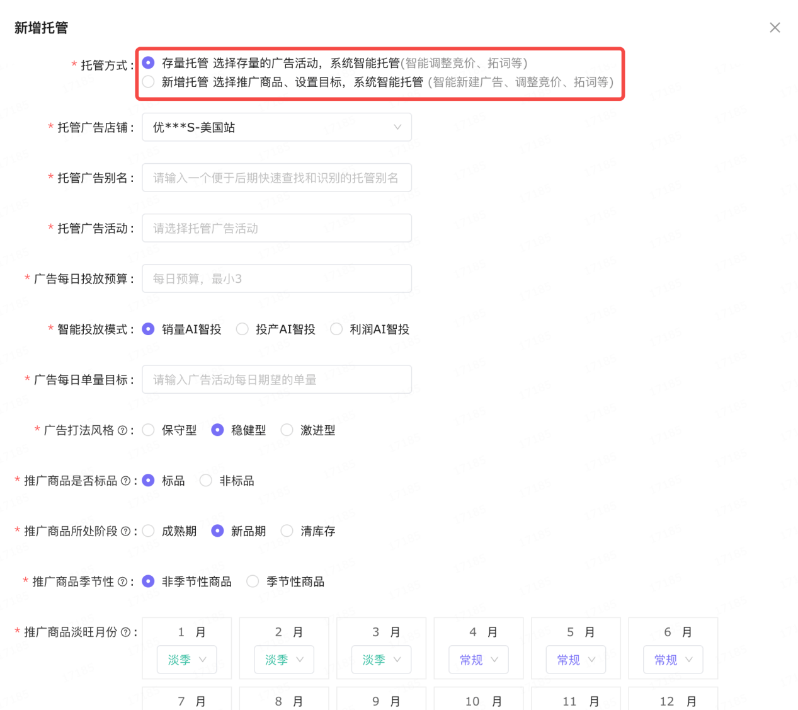Image resolution: width=798 pixels, height=710 pixels.
Task: Select 投产AI智投 mode
Action: pyautogui.click(x=242, y=329)
